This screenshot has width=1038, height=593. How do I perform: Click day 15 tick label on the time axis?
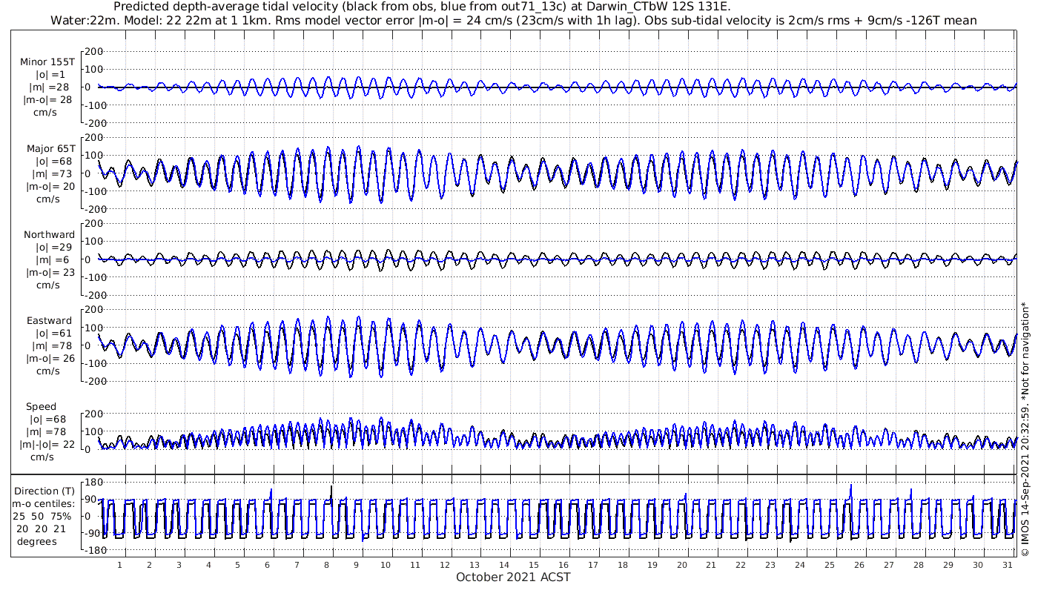(x=533, y=565)
